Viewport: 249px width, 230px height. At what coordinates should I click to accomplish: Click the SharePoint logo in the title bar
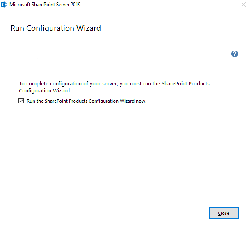(x=4, y=5)
